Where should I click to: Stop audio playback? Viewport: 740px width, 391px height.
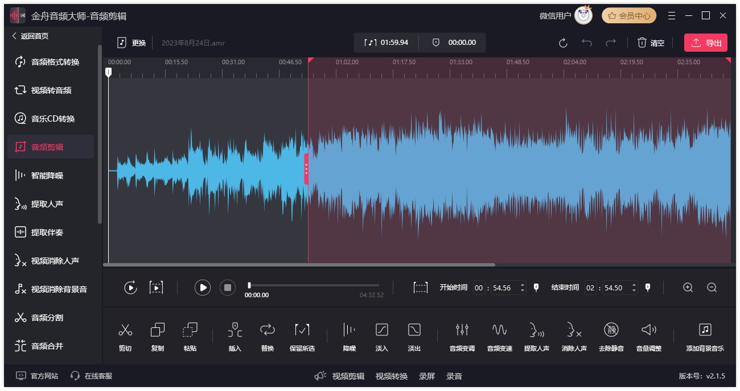[x=228, y=288]
